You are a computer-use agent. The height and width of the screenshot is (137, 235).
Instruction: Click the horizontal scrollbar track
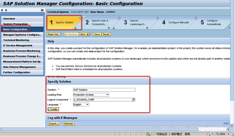click(x=212, y=129)
